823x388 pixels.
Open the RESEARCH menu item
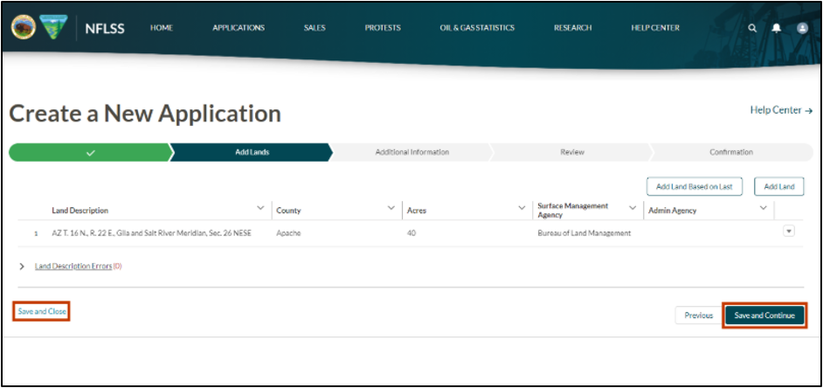pos(572,28)
